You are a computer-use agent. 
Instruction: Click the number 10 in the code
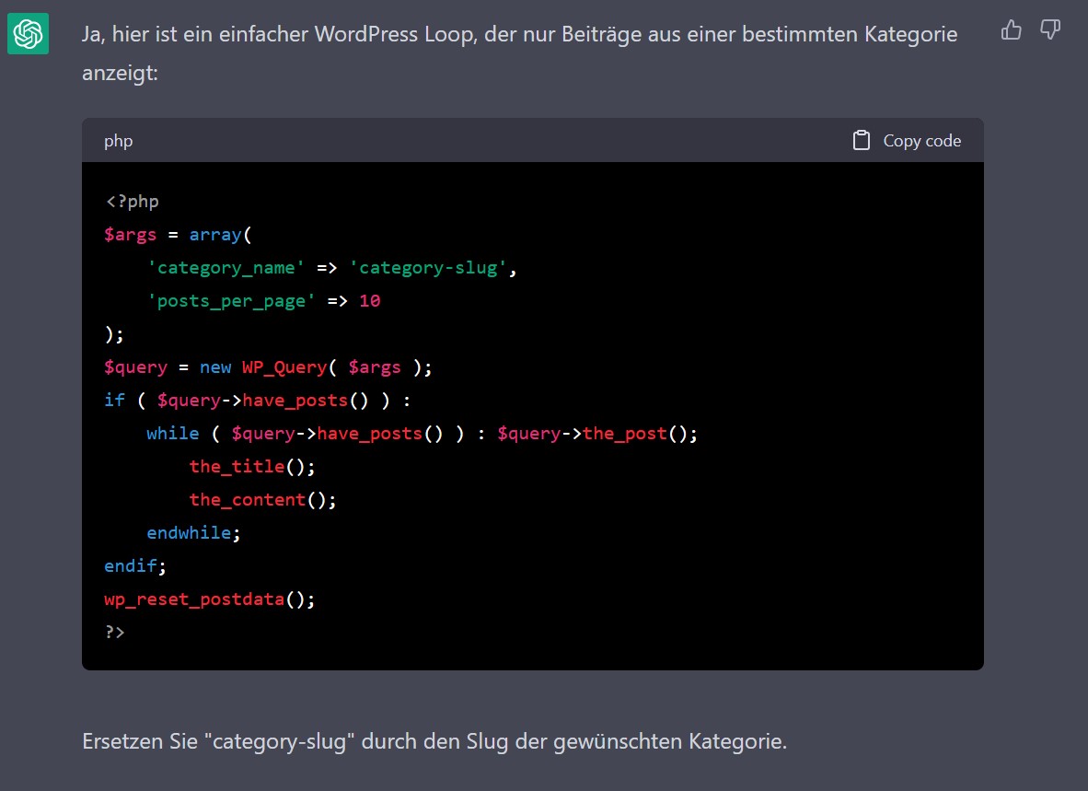pos(369,301)
